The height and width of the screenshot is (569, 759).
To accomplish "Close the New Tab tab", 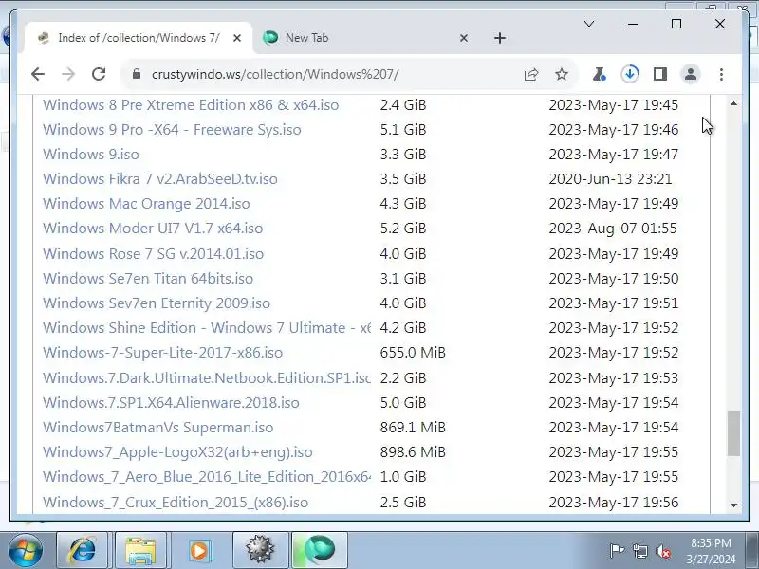I will click(463, 38).
